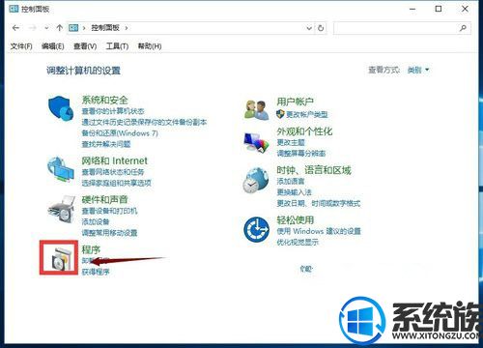Click the title bar Control Panel icon

(14, 9)
